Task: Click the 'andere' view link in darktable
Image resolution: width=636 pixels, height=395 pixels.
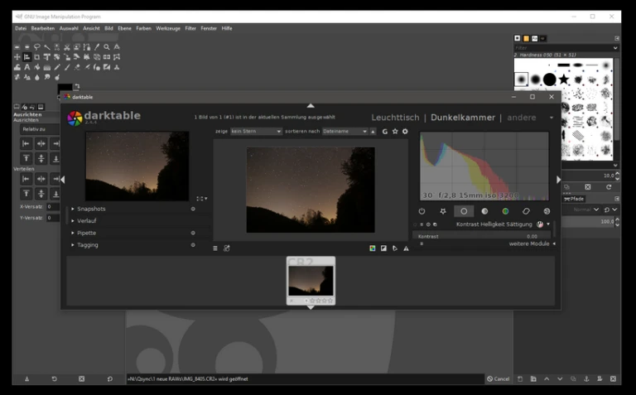Action: pos(522,118)
